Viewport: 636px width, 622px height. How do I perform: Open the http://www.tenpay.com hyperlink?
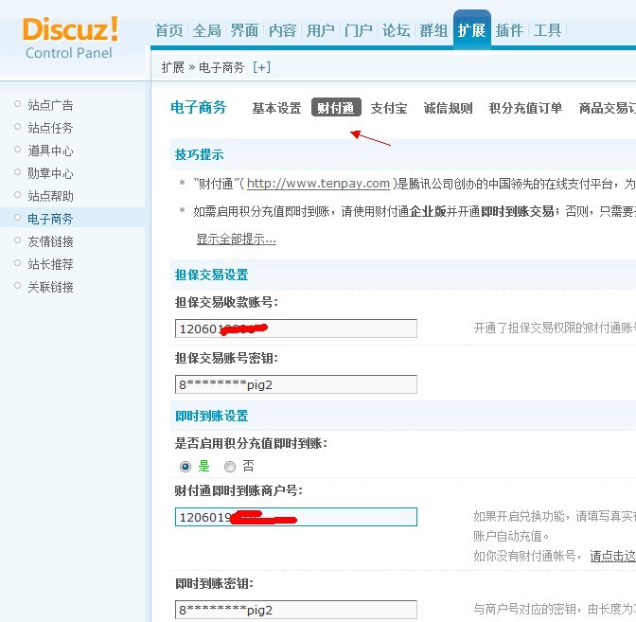pyautogui.click(x=318, y=184)
